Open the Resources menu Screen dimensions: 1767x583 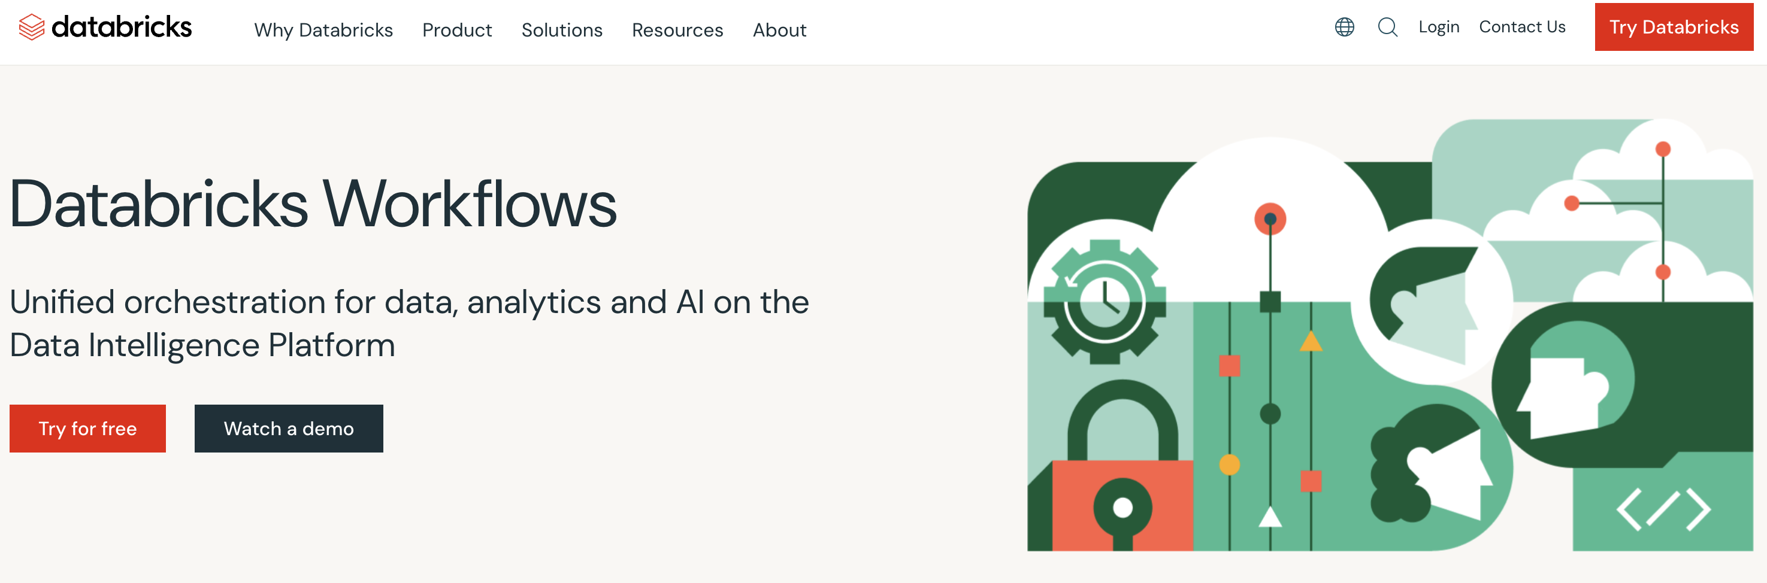pyautogui.click(x=677, y=30)
